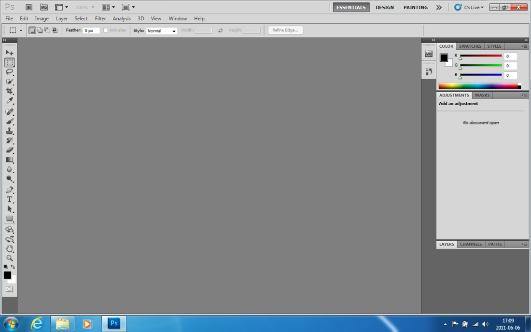Select the Pen tool
Screen dimensions: 531x332
(10, 190)
